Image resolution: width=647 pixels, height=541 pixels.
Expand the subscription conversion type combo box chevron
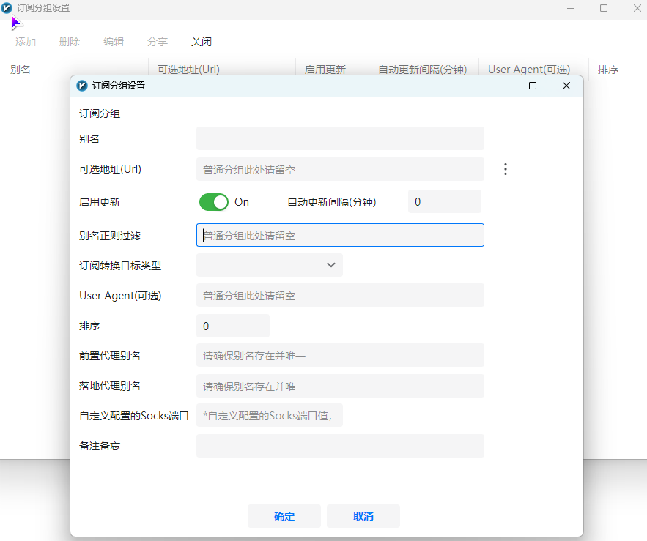pos(330,265)
